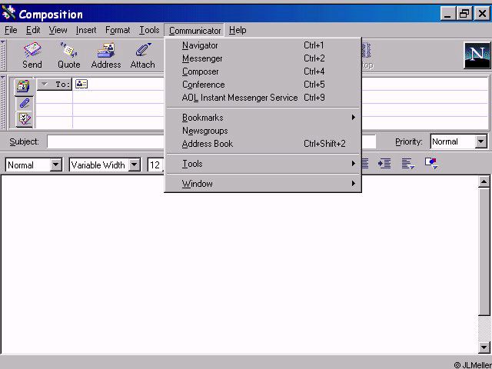
Task: Click the Composition window title icon
Action: (8, 13)
